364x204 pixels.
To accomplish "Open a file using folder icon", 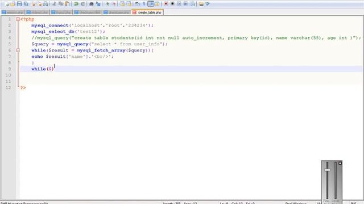I will pos(13,4).
